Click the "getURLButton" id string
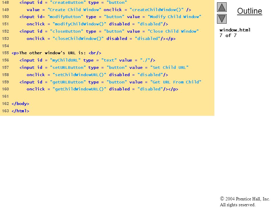Viewport: 280px width, 210px height. coord(68,82)
